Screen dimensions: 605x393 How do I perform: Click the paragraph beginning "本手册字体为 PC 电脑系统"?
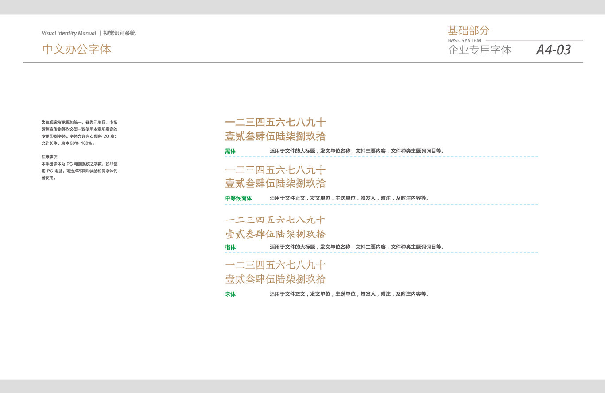[x=80, y=171]
